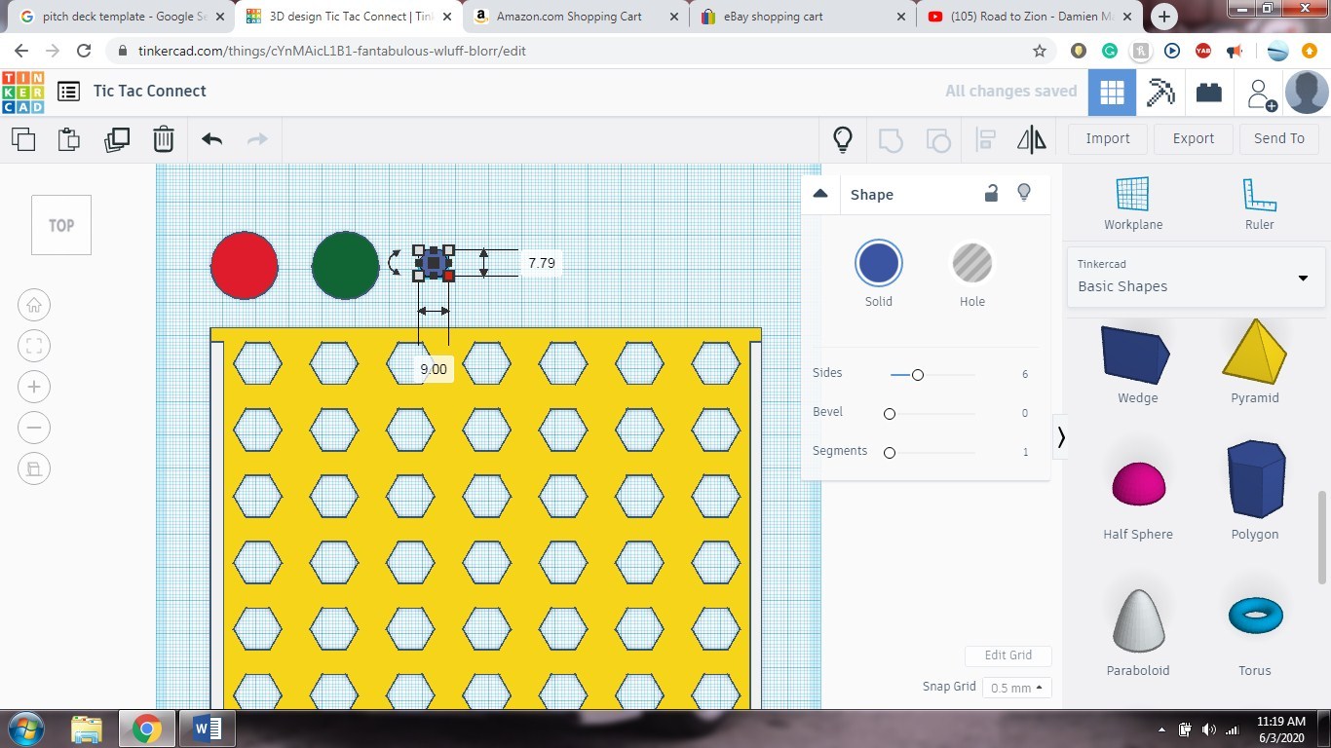This screenshot has height=748, width=1331.
Task: Open the Snap Grid dropdown
Action: [1016, 688]
